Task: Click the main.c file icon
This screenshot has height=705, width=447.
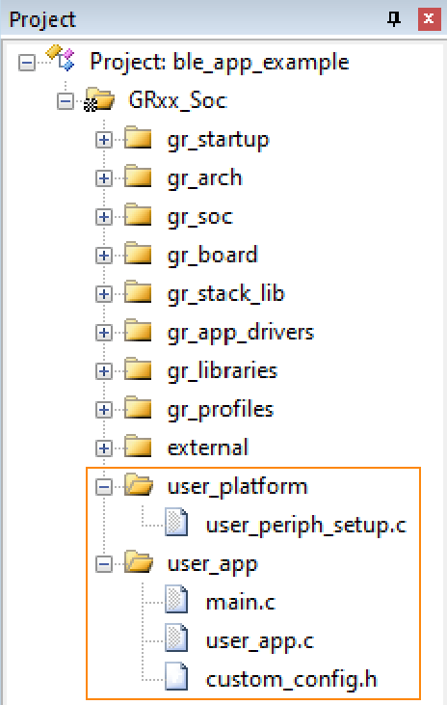Action: [176, 599]
